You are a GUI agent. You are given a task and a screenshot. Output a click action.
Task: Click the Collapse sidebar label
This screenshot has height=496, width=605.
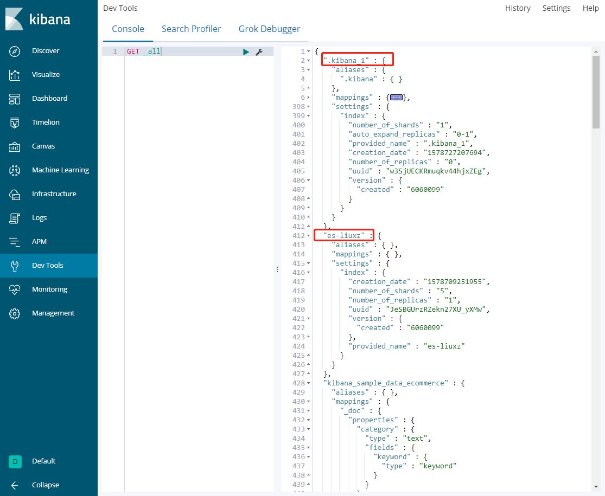click(46, 485)
